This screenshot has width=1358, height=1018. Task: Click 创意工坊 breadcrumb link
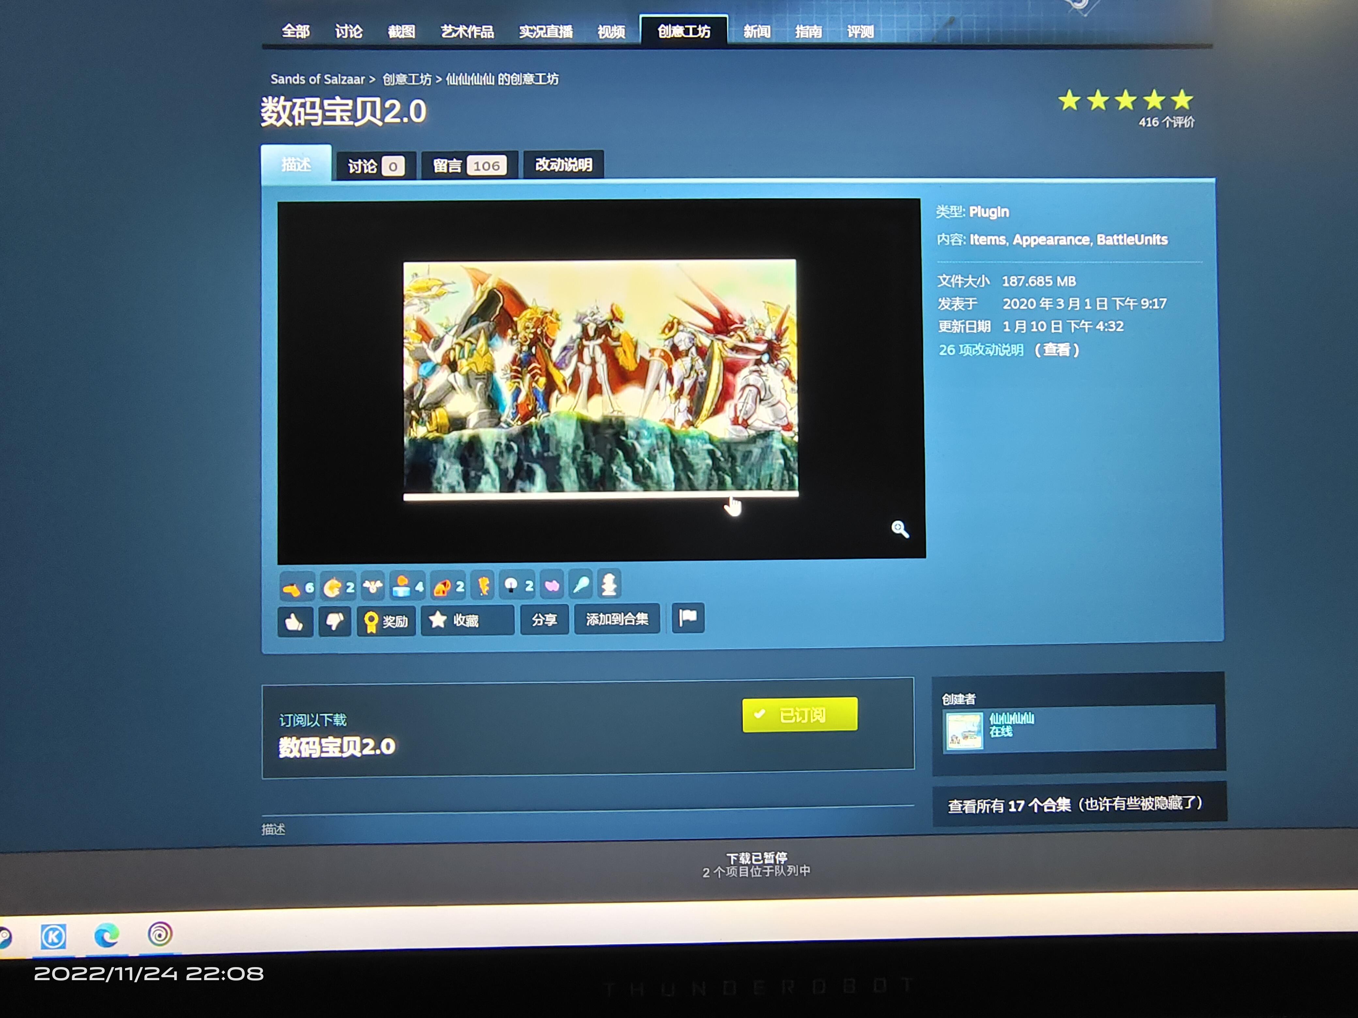click(407, 79)
